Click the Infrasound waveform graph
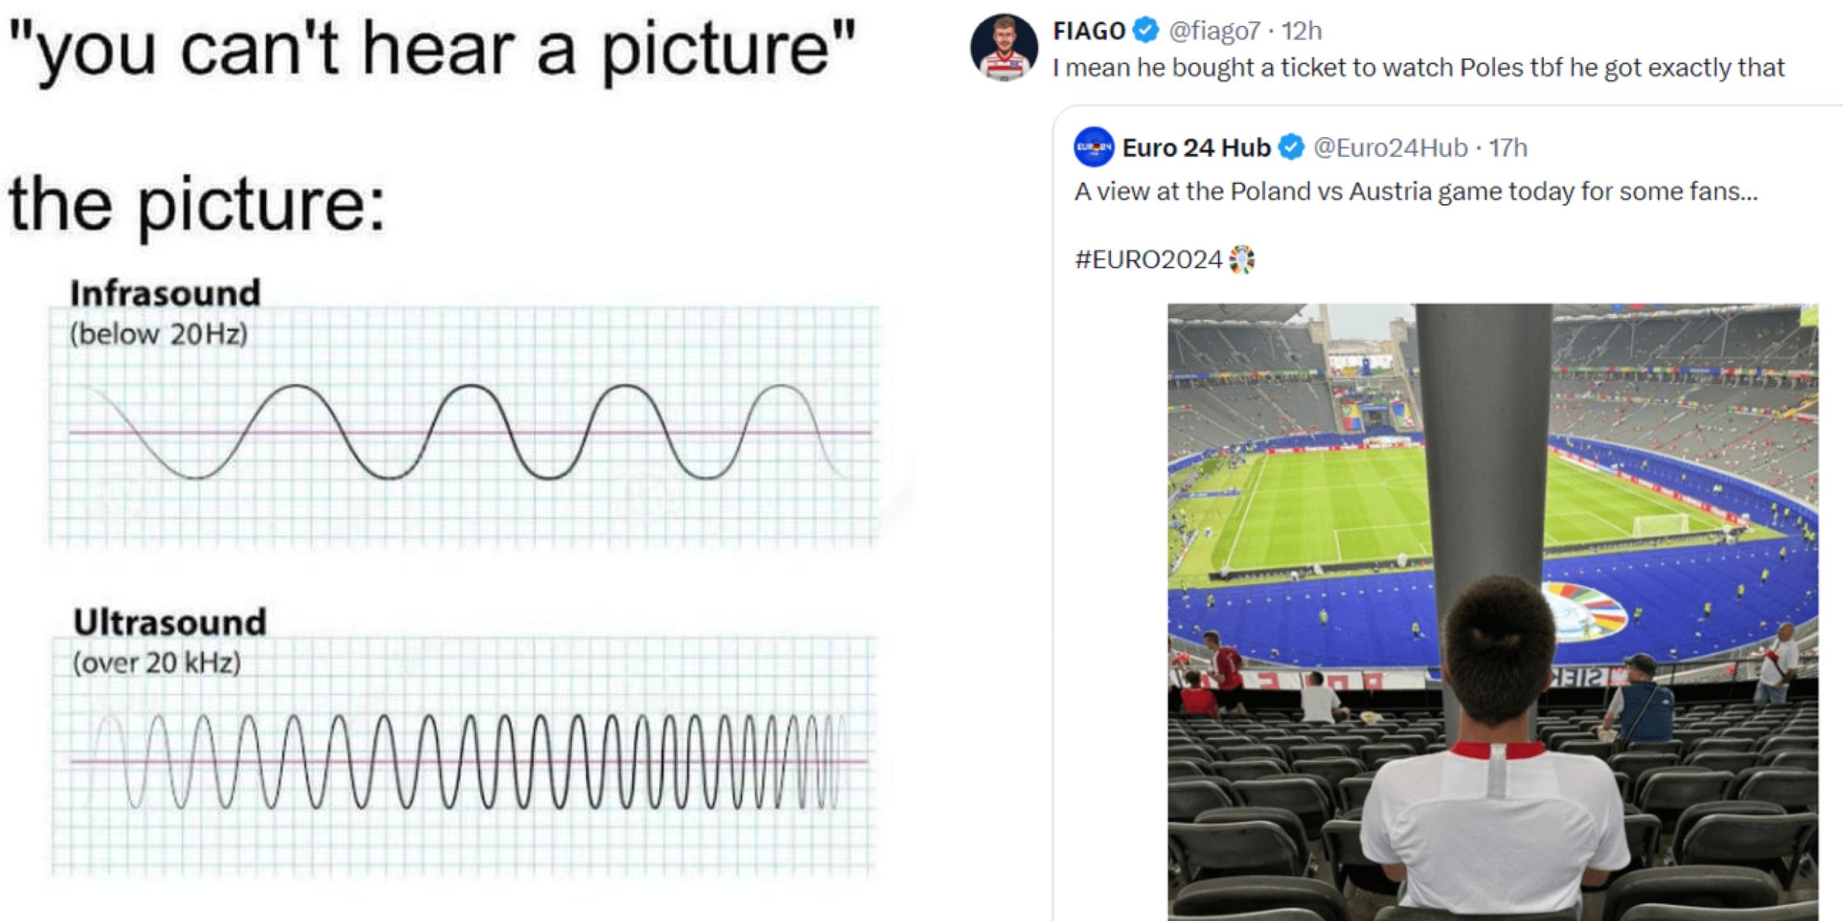The width and height of the screenshot is (1843, 921). [464, 431]
